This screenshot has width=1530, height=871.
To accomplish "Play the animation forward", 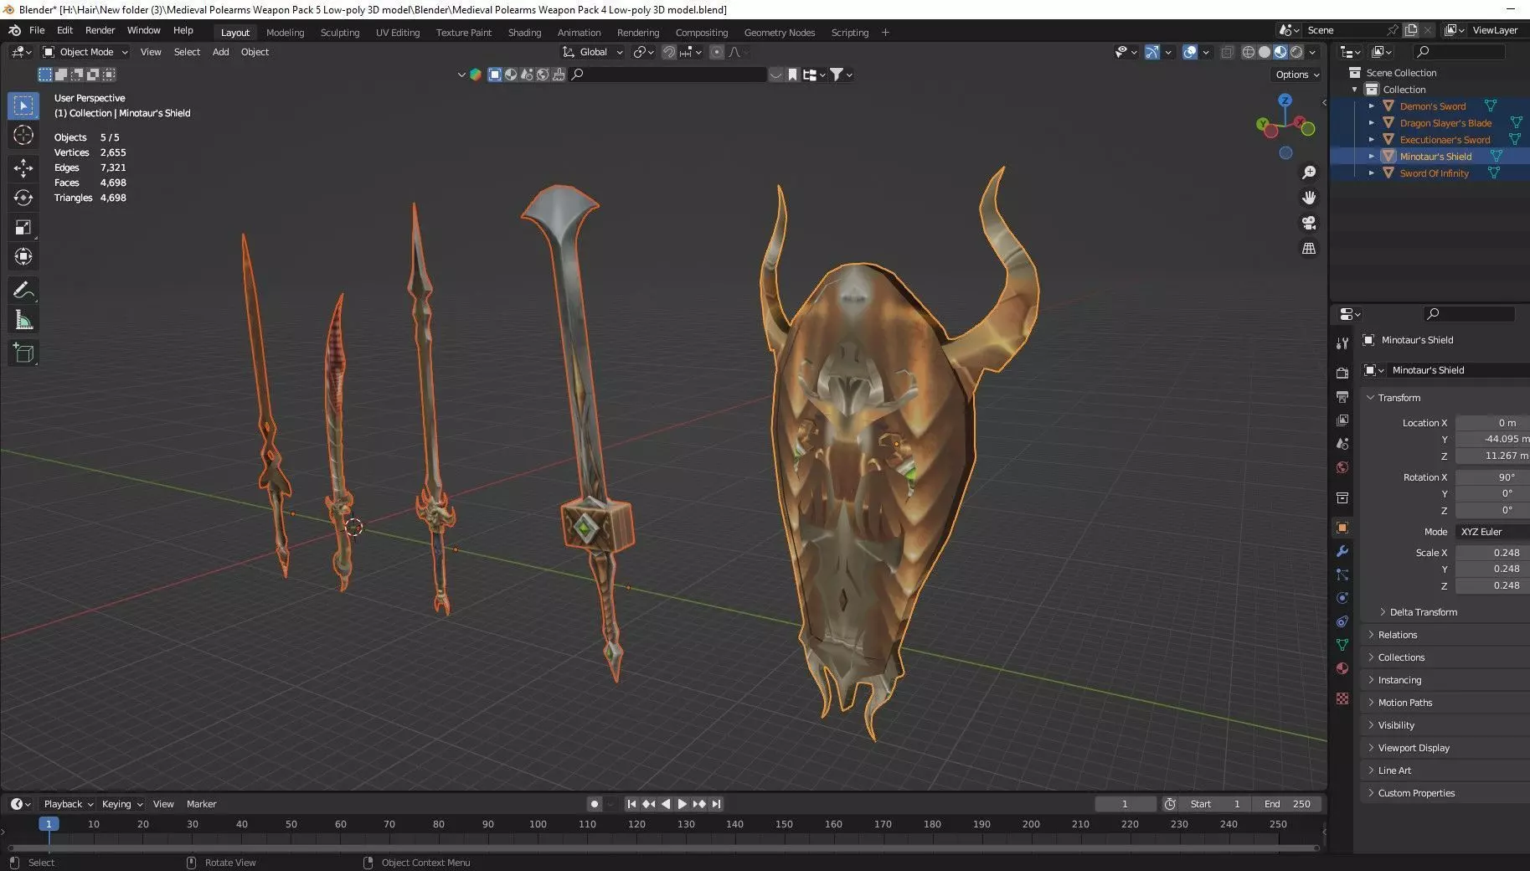I will [682, 804].
